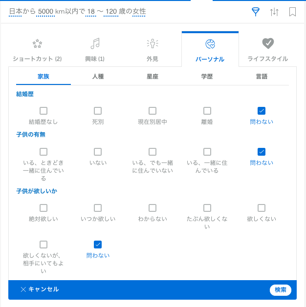This screenshot has height=307, width=306.
Task: Enable the 絶対欲しい checkbox
Action: coord(44,208)
